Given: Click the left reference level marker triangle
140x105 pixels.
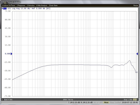Looking at the screenshot, I should pos(11,54).
